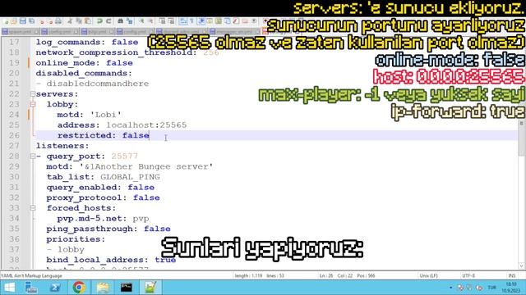Screen dimensions: 526x295
Task: Click the 'UTF-8' encoding status bar entry
Action: 468,275
